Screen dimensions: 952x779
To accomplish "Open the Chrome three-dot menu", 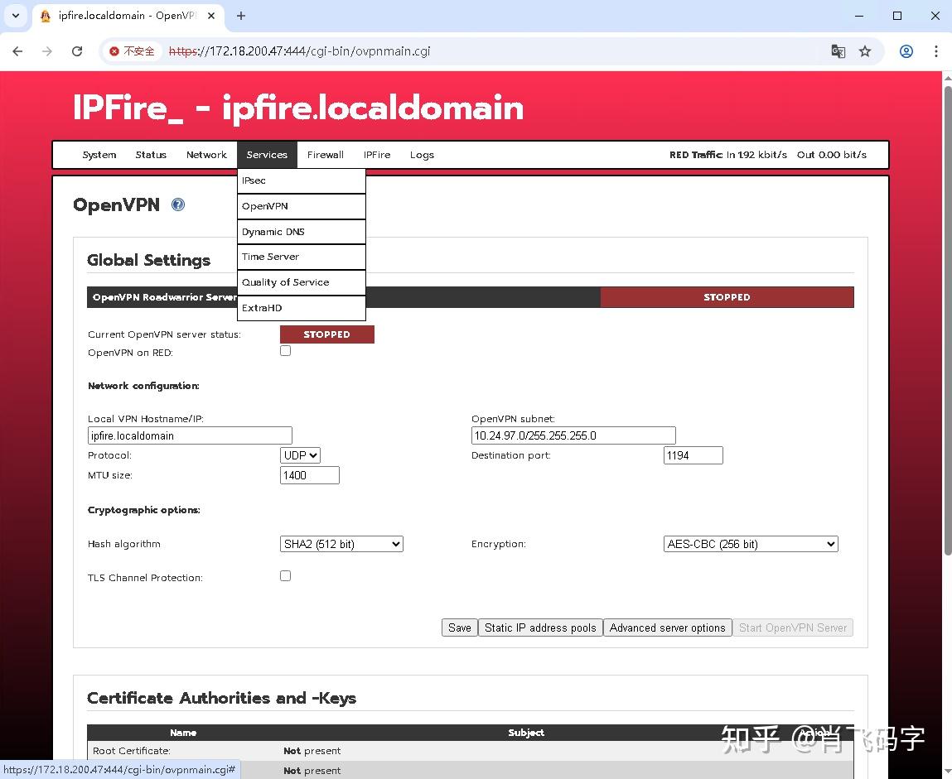I will tap(936, 51).
